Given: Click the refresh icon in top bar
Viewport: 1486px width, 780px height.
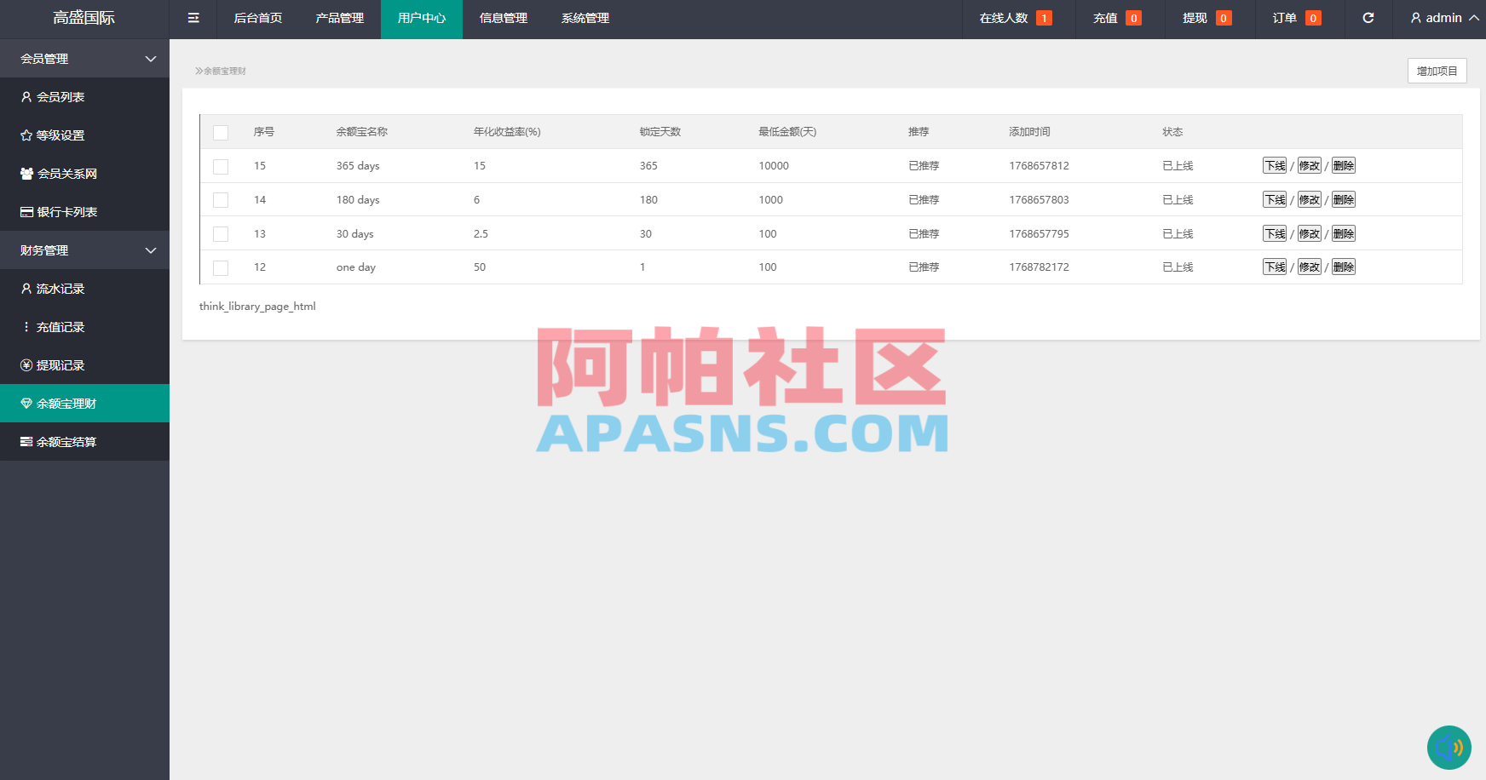Looking at the screenshot, I should click(1368, 18).
